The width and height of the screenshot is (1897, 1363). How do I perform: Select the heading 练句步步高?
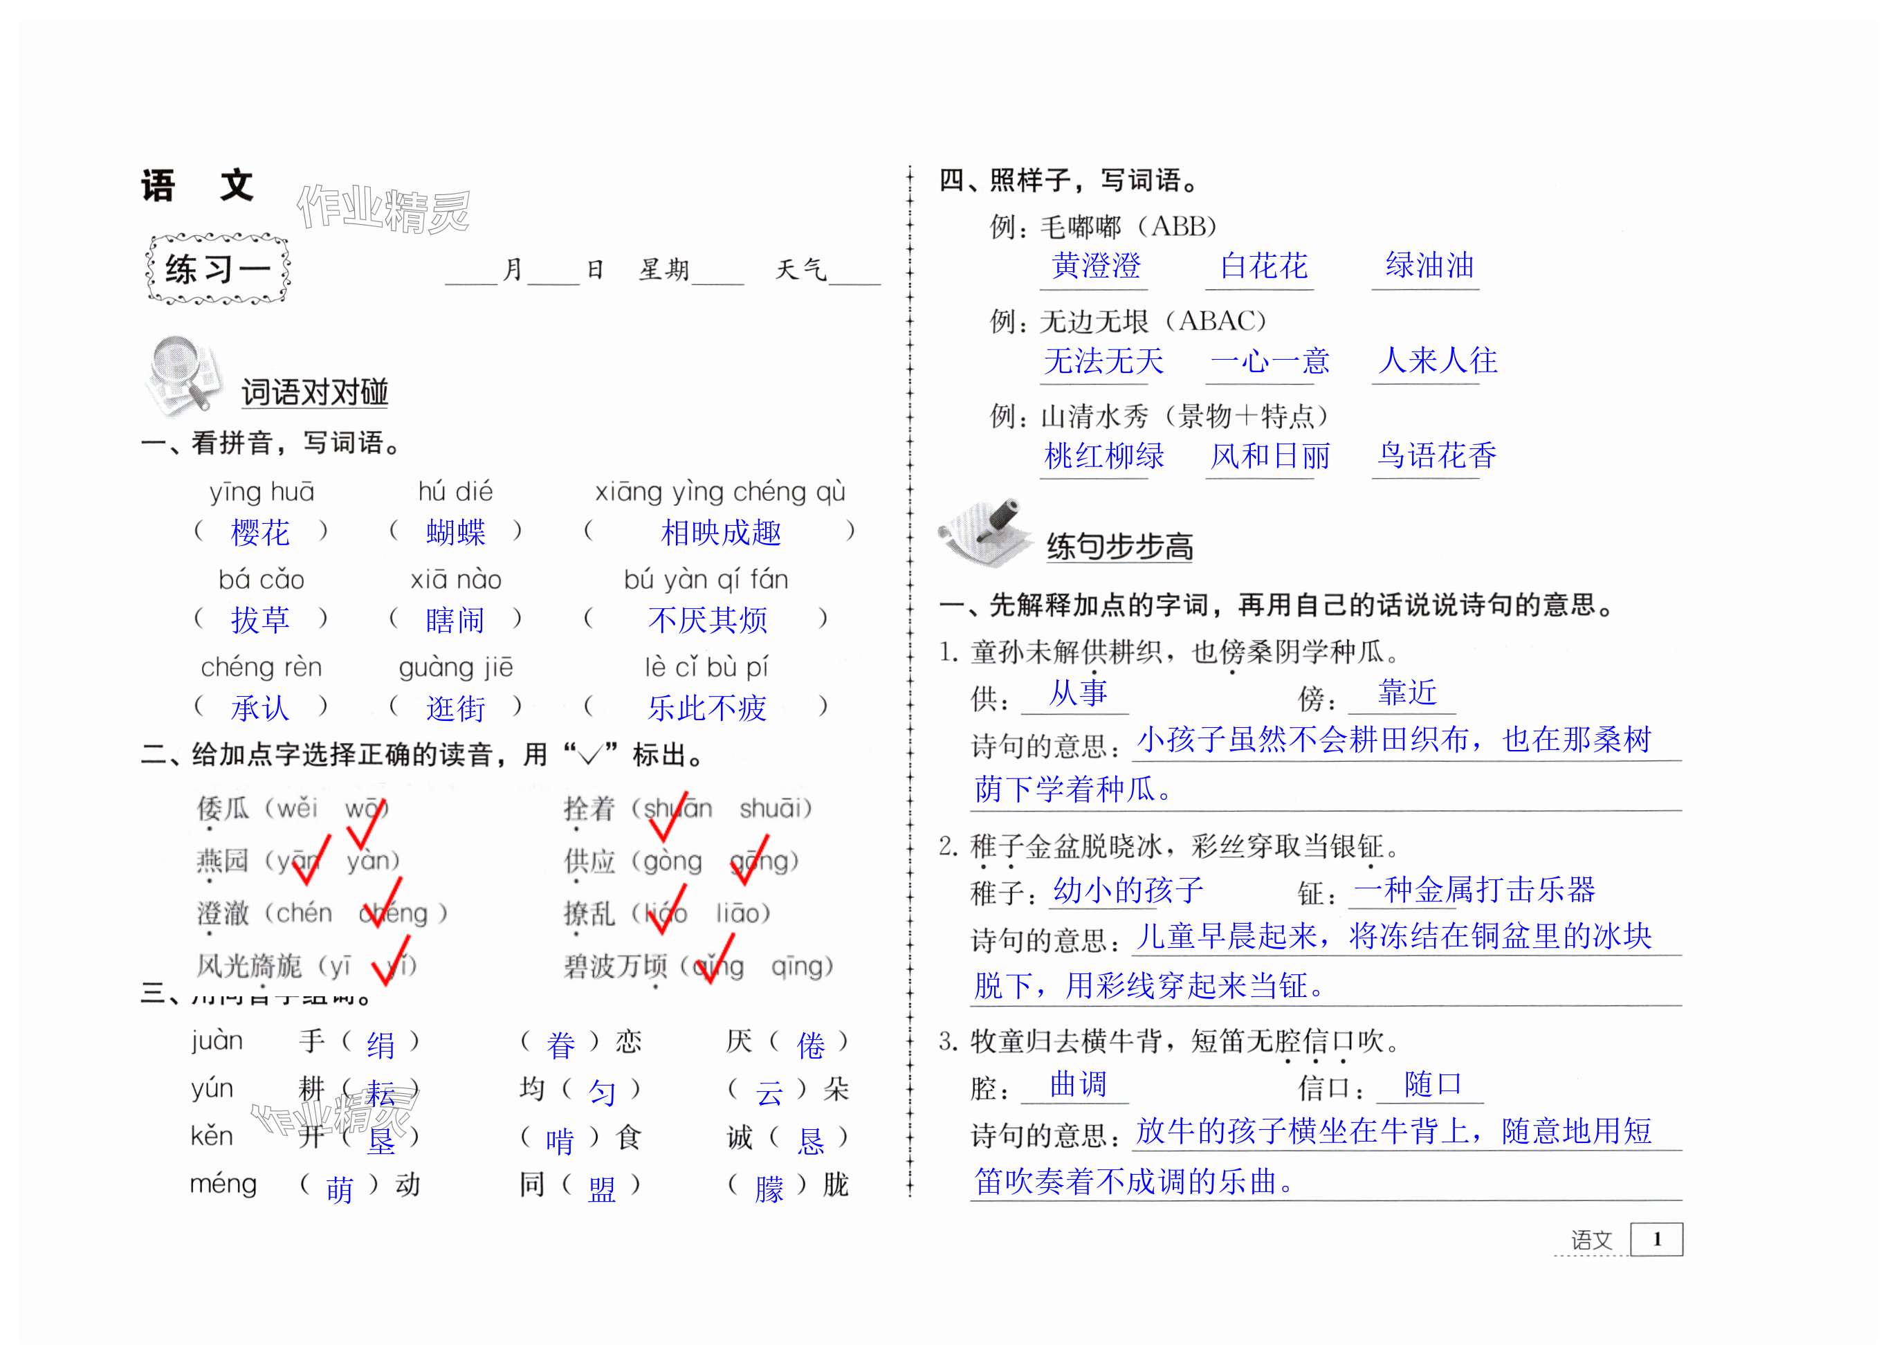(x=1120, y=547)
